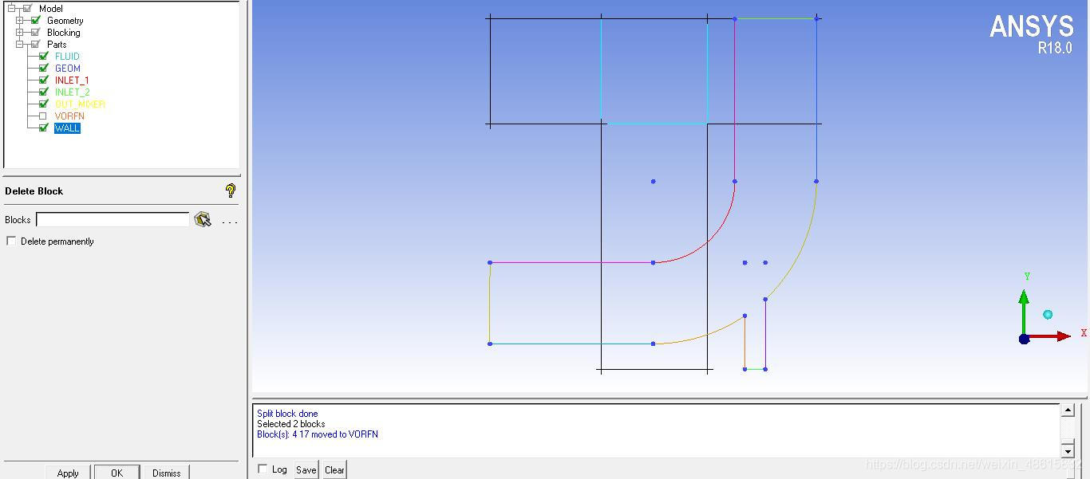Viewport: 1090px width, 479px height.
Task: Click the ANSYS R18.0 logo
Action: click(x=1031, y=33)
